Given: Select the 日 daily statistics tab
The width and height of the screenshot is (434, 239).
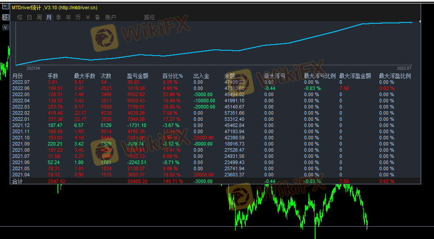Looking at the screenshot, I should tap(29, 17).
